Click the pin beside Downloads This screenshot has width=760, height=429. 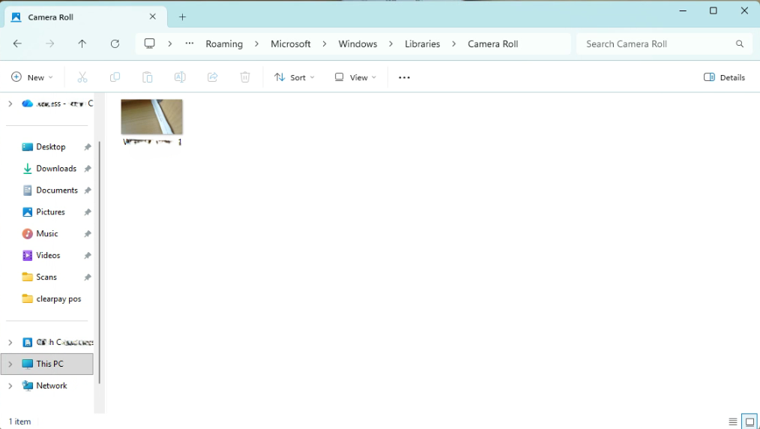click(87, 169)
